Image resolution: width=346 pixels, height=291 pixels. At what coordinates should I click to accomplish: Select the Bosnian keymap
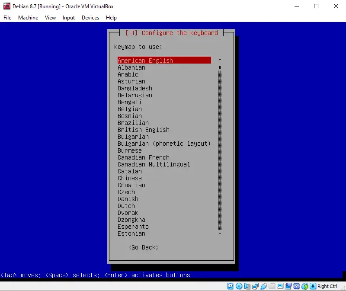[164, 116]
